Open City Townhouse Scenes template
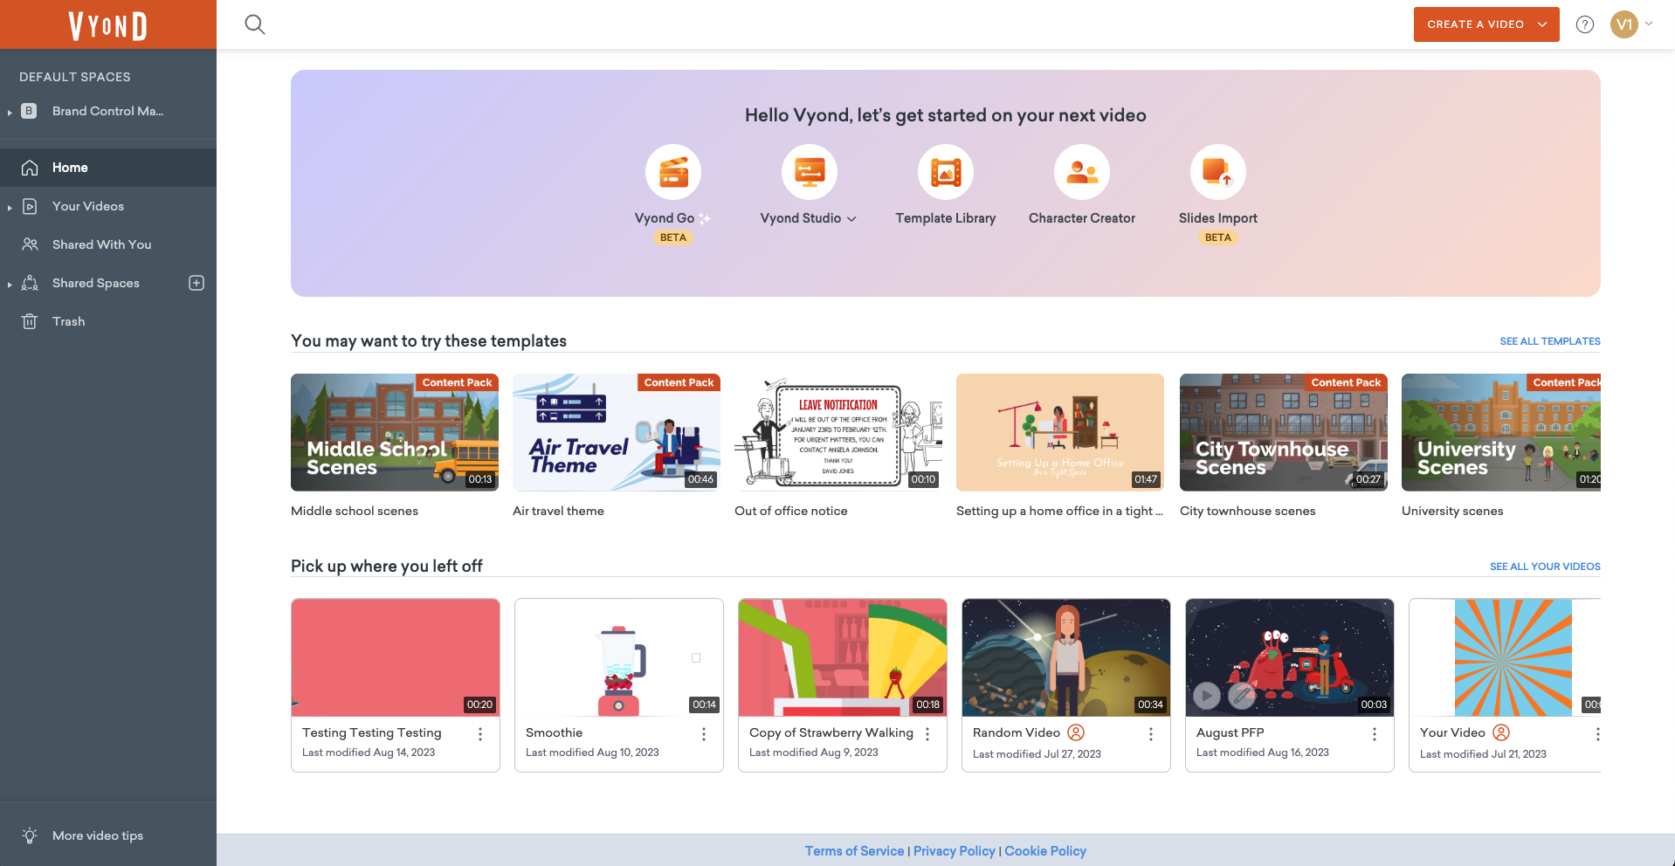 pyautogui.click(x=1284, y=432)
